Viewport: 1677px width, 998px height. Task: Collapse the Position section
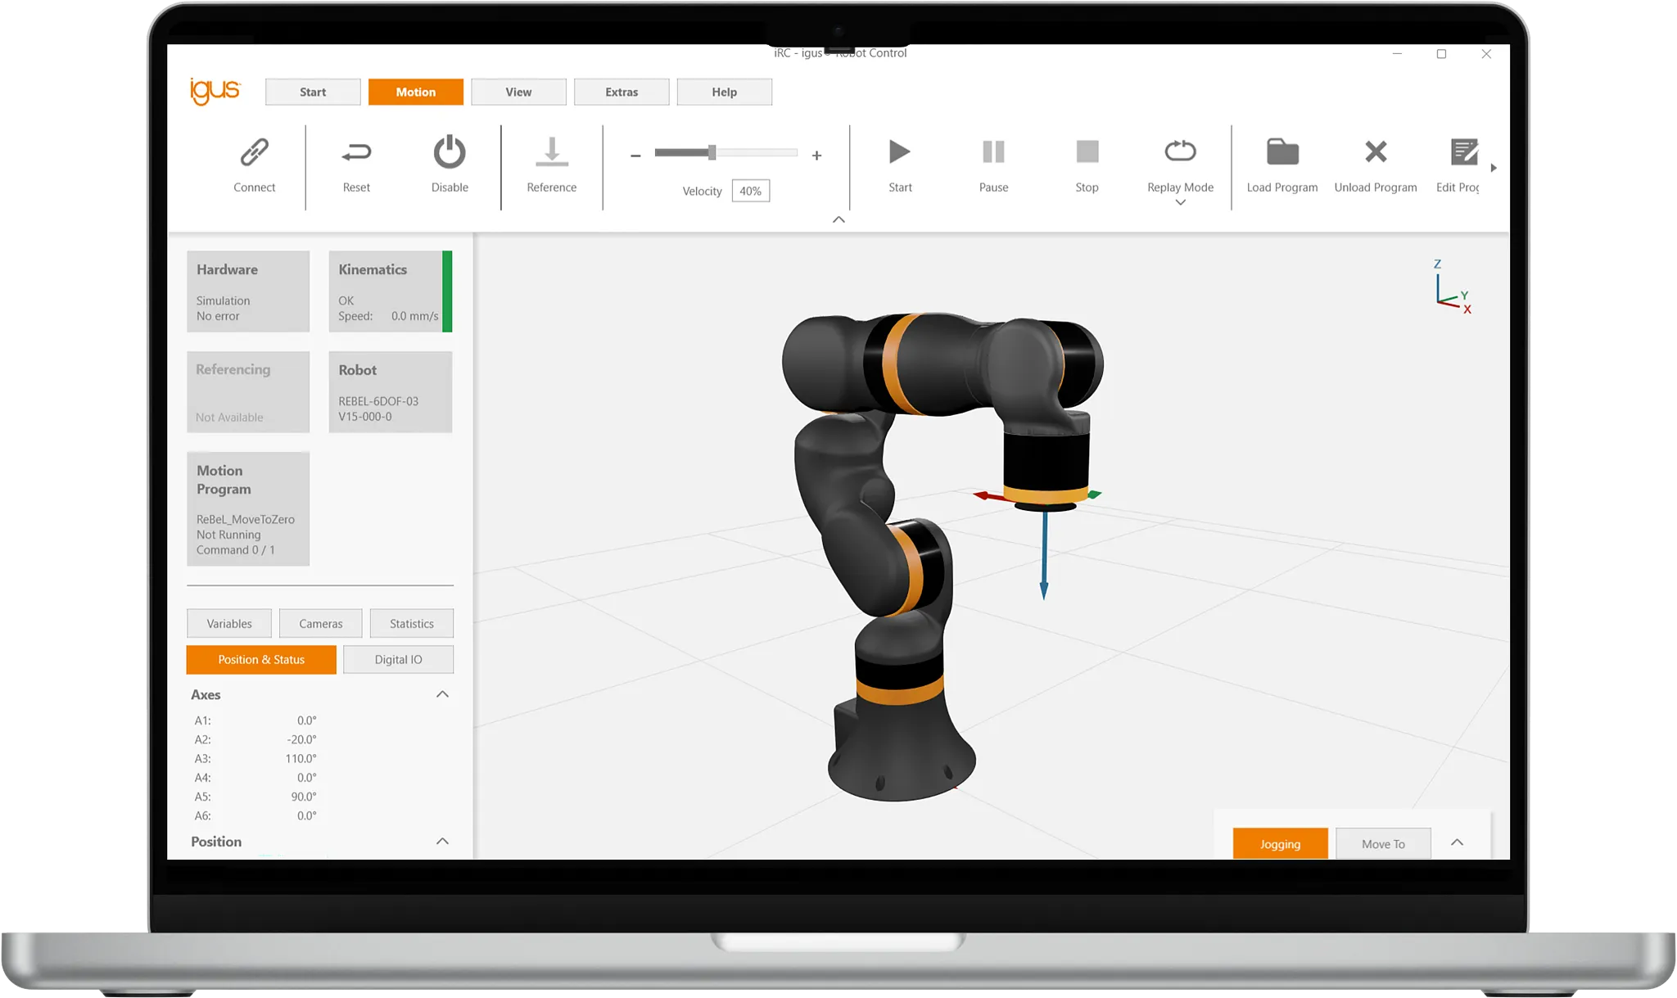click(x=442, y=842)
